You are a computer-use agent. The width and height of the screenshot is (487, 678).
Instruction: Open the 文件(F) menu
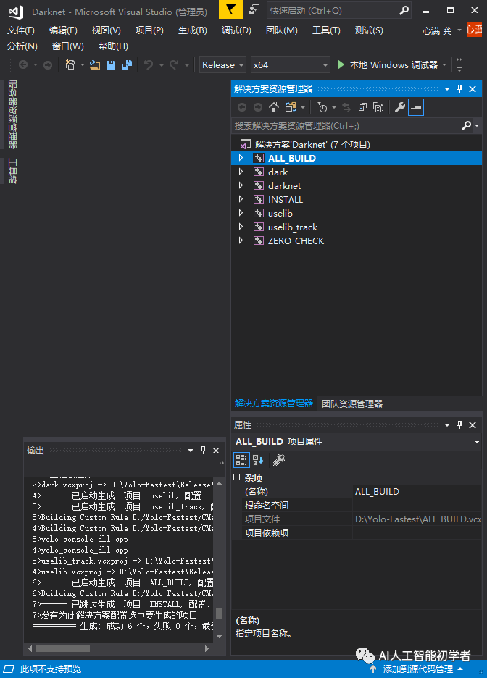click(21, 30)
